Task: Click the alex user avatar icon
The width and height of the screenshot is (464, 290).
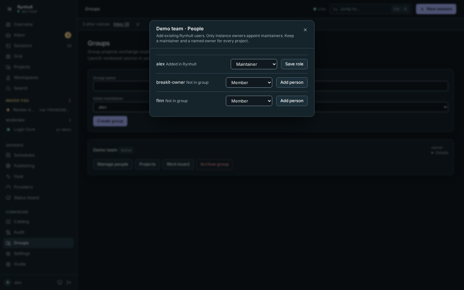Action: tap(8, 283)
